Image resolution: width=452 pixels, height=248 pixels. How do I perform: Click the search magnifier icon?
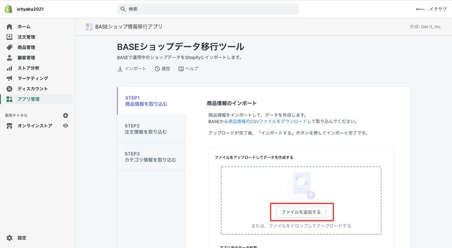pos(123,9)
